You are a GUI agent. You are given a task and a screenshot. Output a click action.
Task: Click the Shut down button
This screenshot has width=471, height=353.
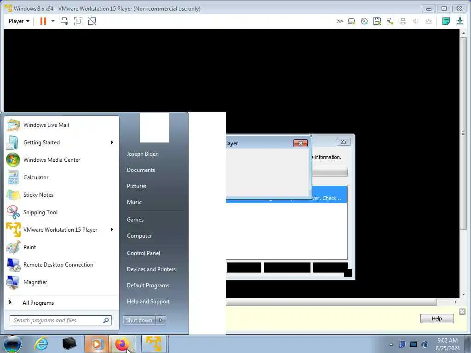139,320
